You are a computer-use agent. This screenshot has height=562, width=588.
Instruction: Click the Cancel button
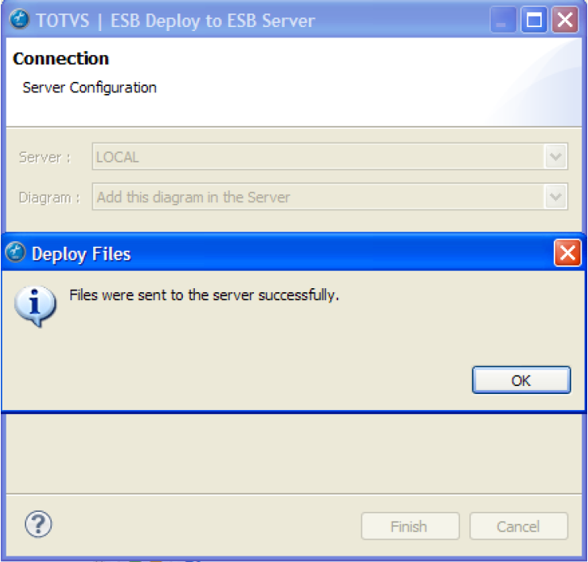pyautogui.click(x=519, y=526)
